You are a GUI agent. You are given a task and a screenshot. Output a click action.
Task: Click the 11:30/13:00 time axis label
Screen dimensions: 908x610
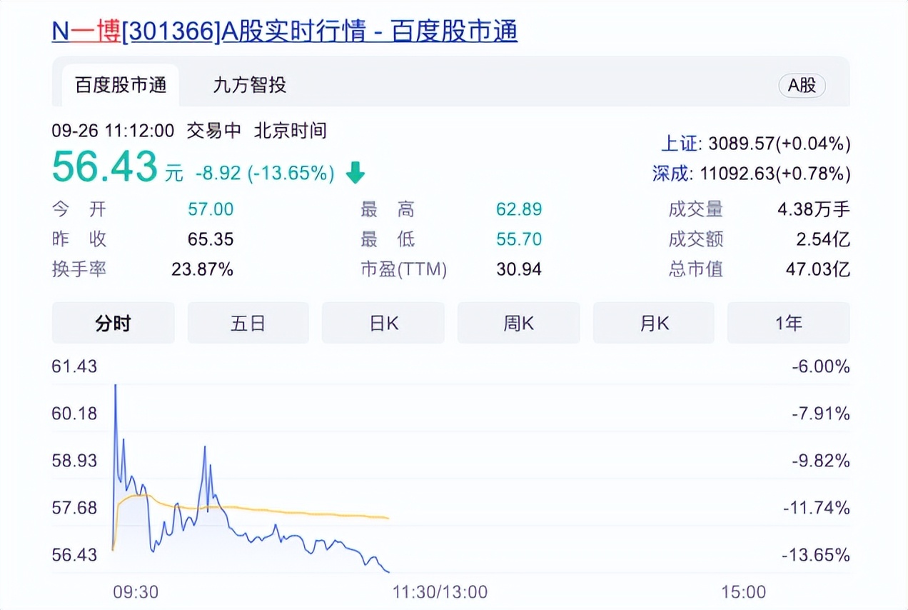click(440, 592)
